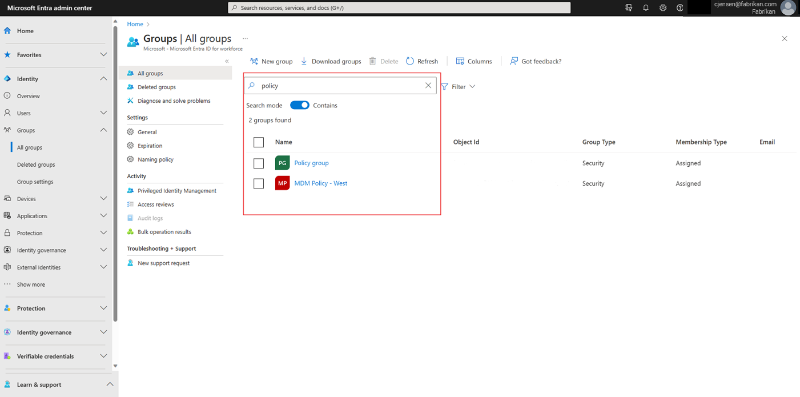The height and width of the screenshot is (397, 800).
Task: Open Naming policy
Action: pyautogui.click(x=155, y=159)
